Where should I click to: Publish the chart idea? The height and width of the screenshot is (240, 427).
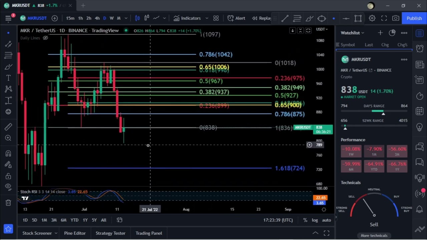point(414,18)
